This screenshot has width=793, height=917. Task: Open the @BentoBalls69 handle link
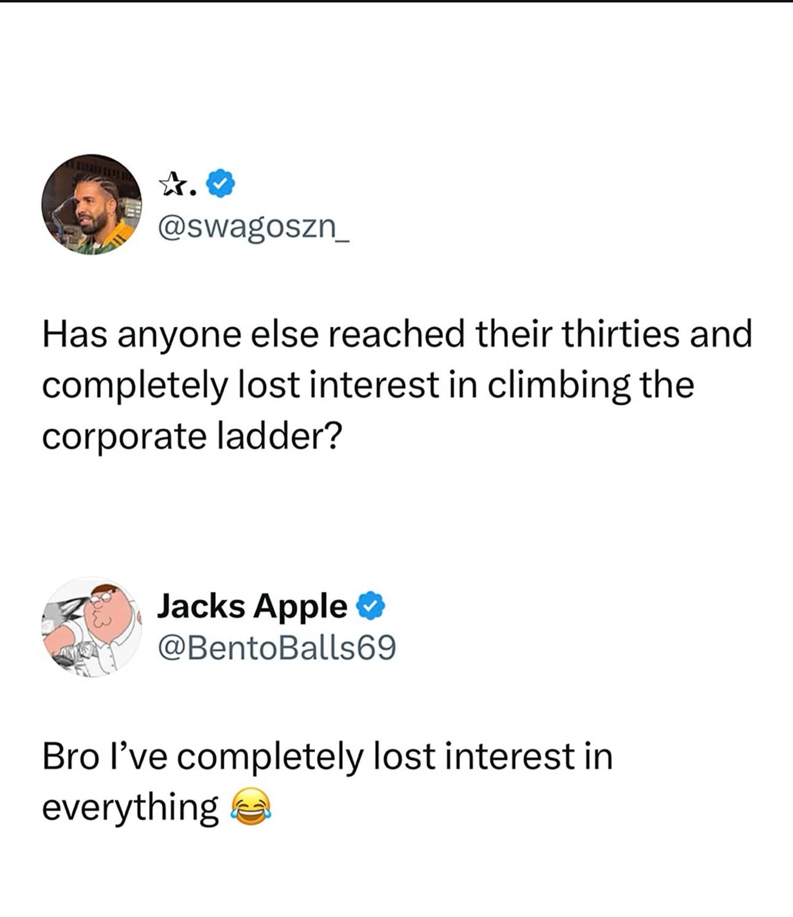[276, 648]
